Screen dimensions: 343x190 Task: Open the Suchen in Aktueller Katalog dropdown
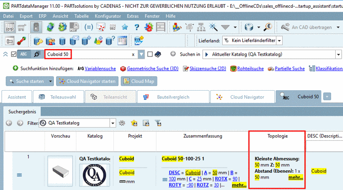pyautogui.click(x=338, y=55)
